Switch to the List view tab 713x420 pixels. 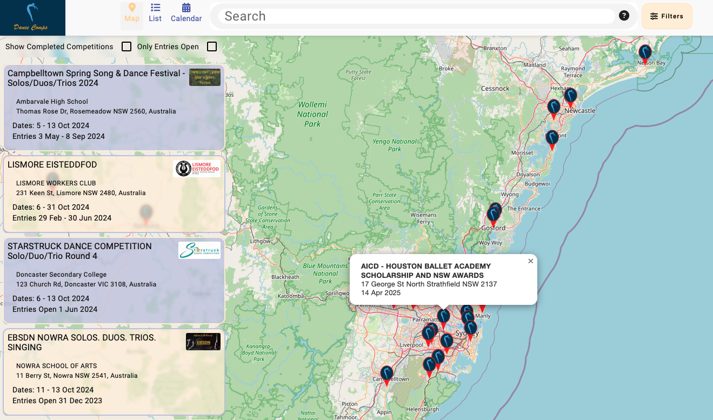click(x=155, y=12)
